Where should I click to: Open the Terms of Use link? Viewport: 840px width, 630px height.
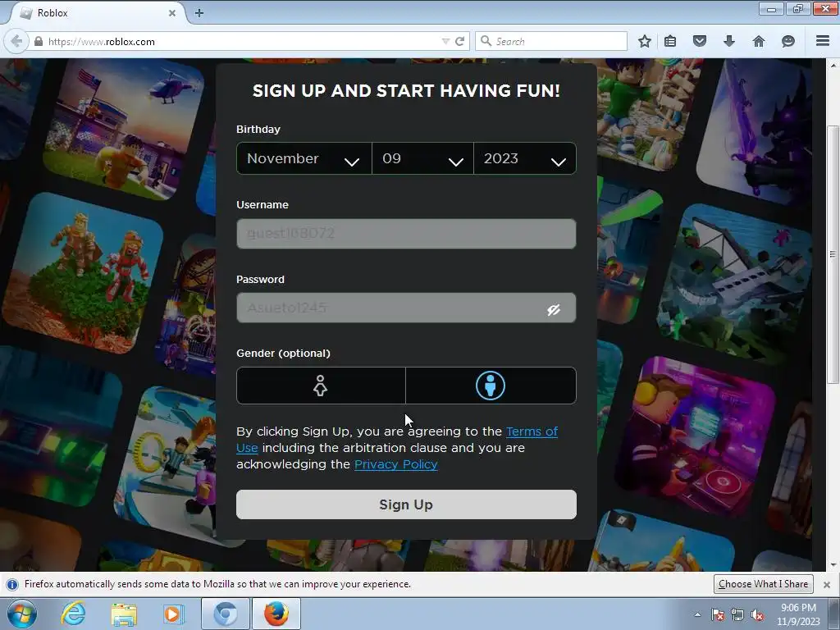(532, 431)
